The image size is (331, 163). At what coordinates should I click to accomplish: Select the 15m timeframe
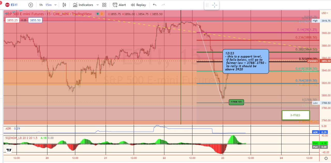[48, 5]
